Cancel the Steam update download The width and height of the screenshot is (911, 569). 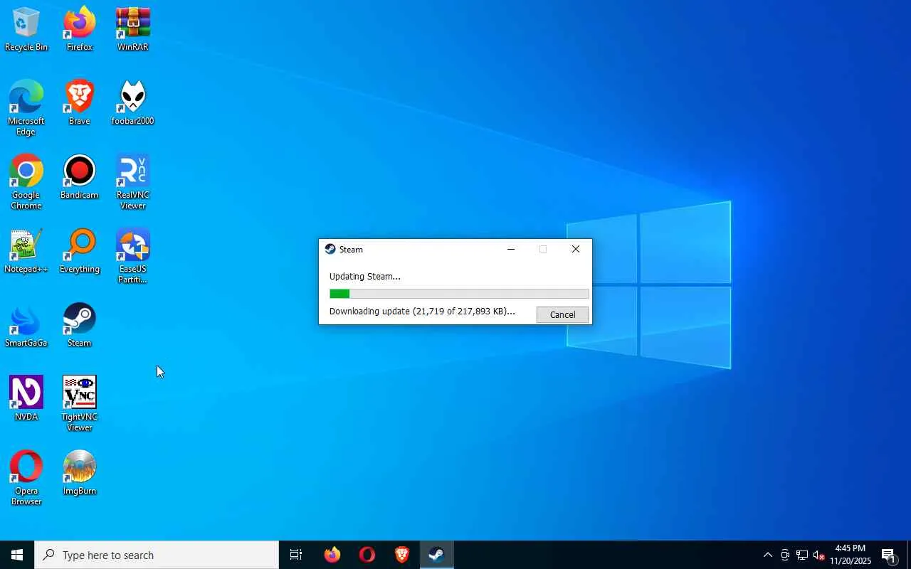click(562, 315)
